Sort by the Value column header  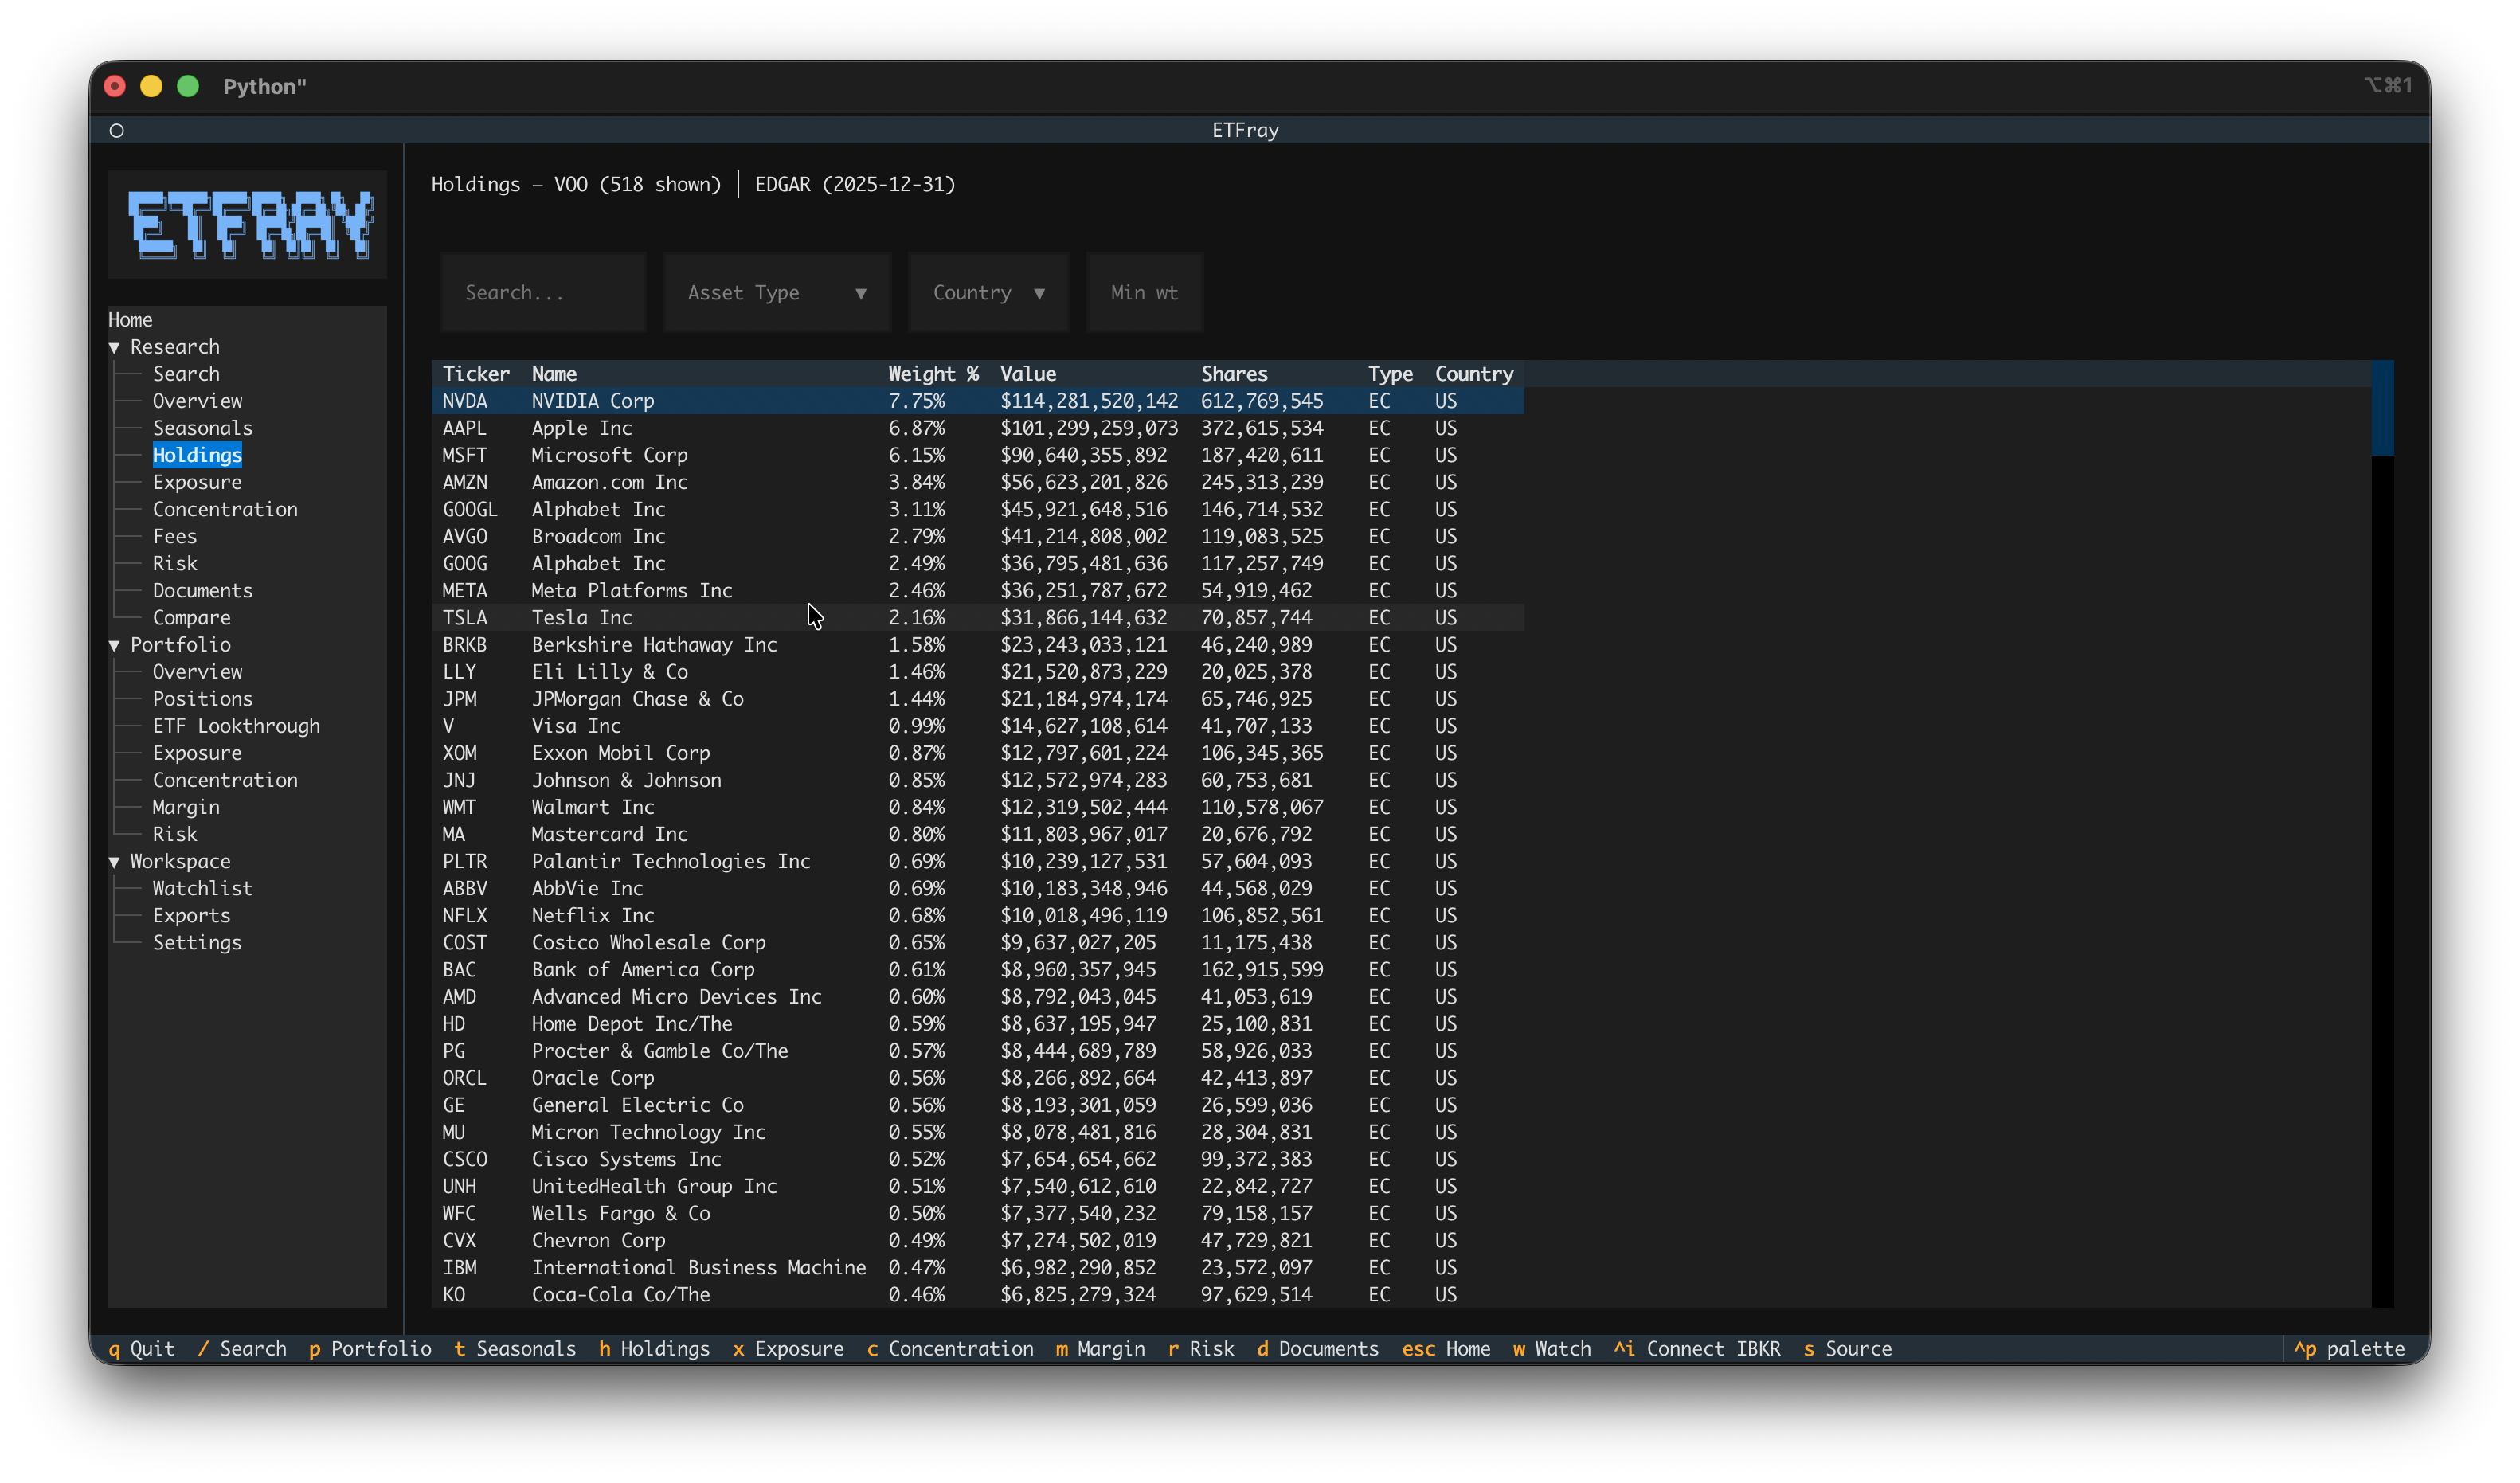pos(1028,374)
